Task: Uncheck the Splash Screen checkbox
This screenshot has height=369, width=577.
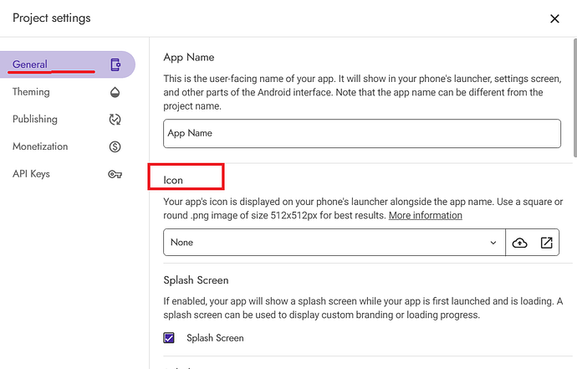Action: (170, 338)
